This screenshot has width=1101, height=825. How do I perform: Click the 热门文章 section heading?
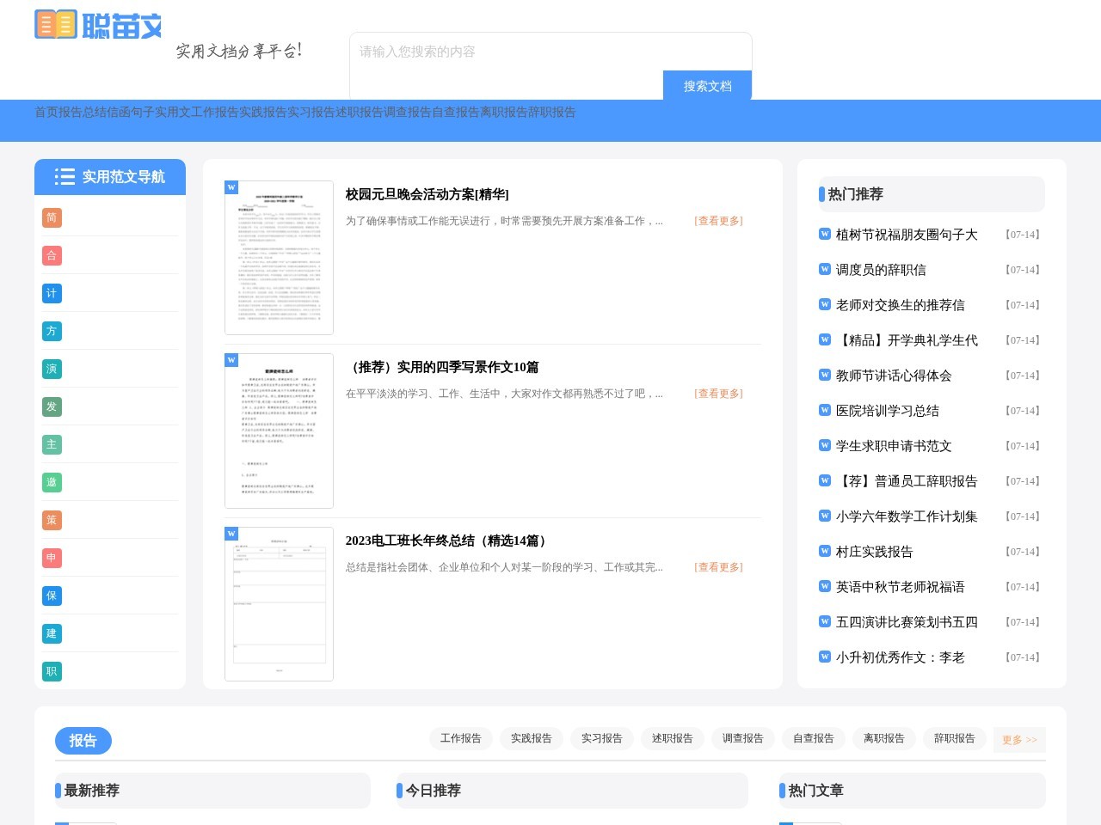816,791
